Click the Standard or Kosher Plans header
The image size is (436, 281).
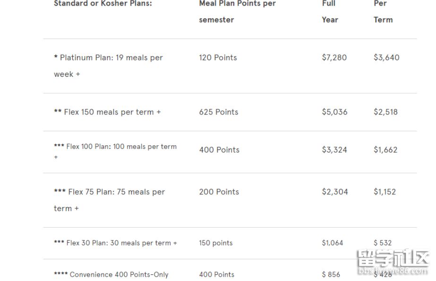click(103, 3)
